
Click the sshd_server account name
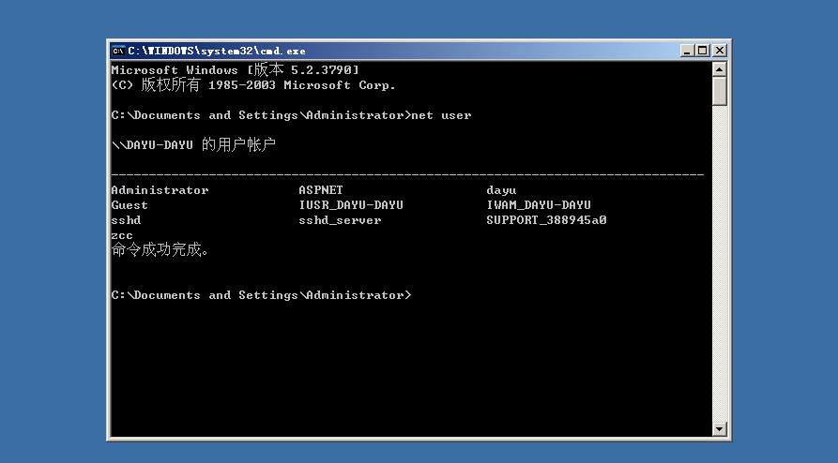(x=340, y=220)
